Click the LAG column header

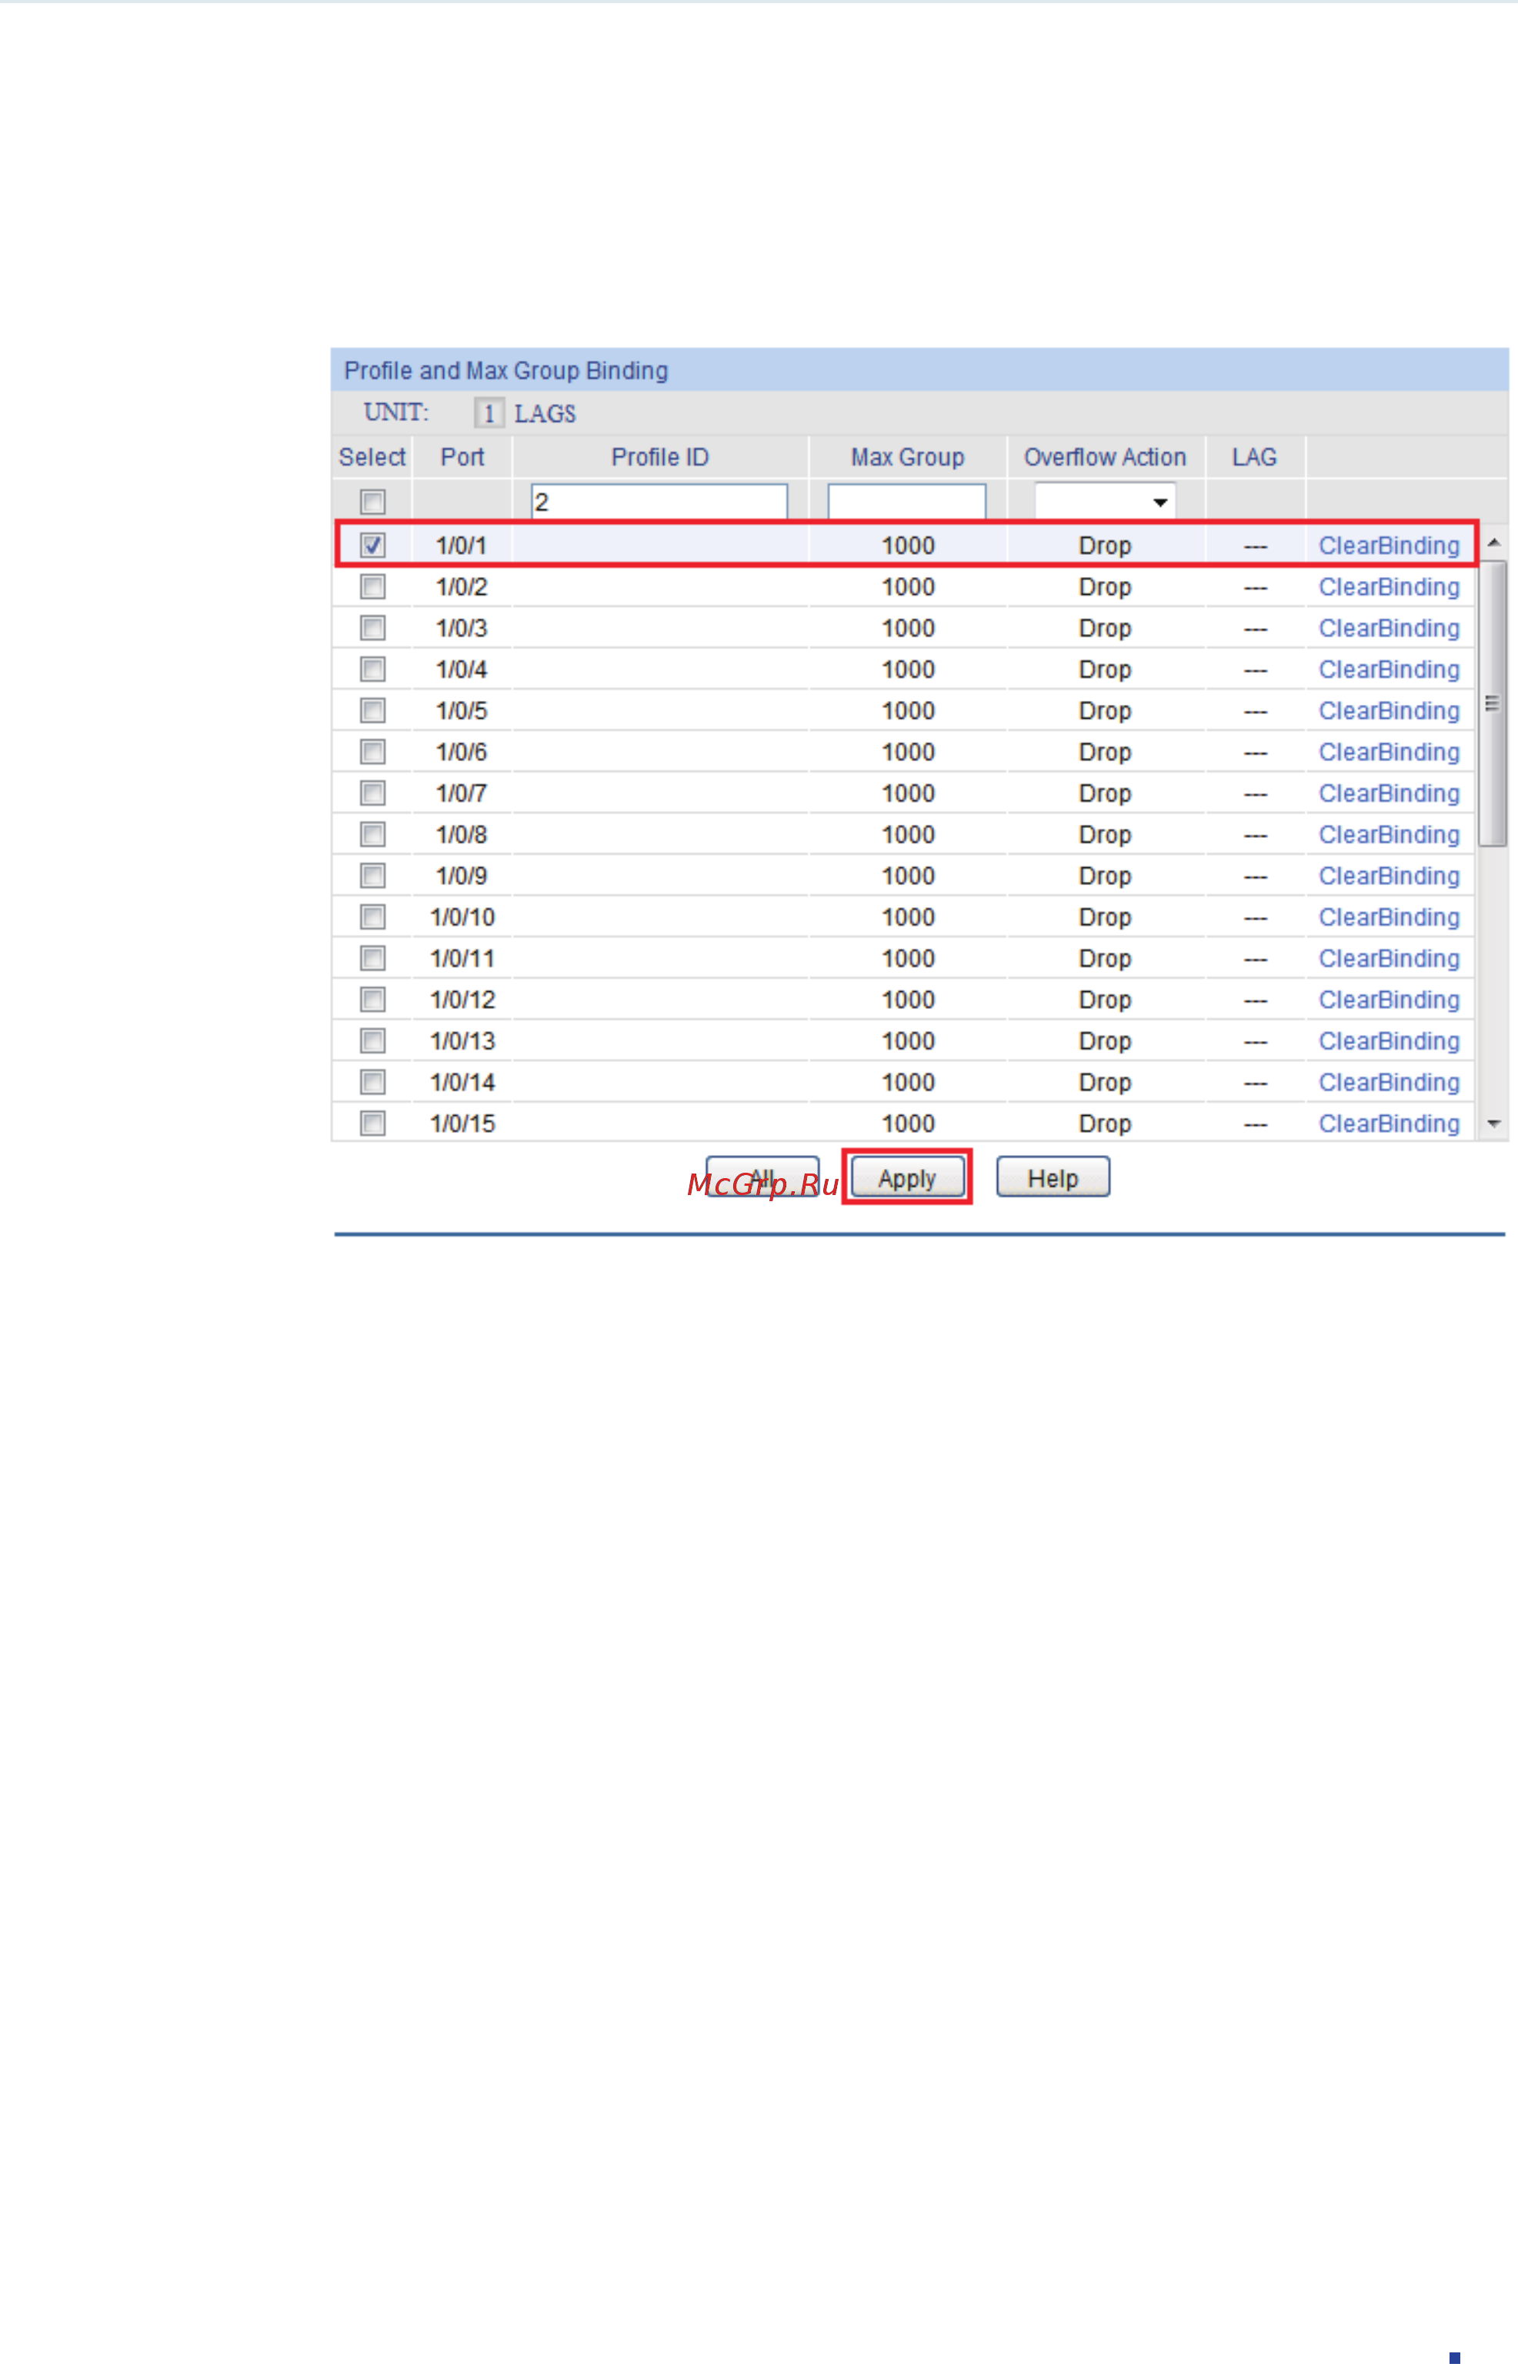pyautogui.click(x=1254, y=457)
